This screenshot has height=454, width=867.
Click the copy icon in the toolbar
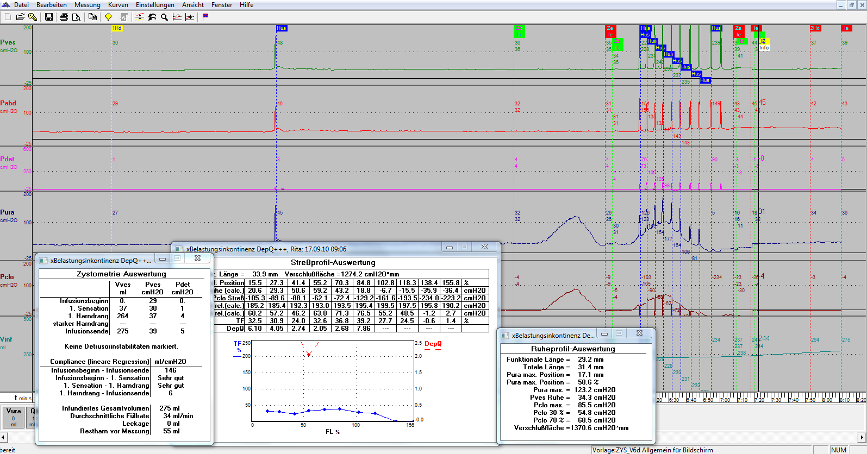(92, 17)
